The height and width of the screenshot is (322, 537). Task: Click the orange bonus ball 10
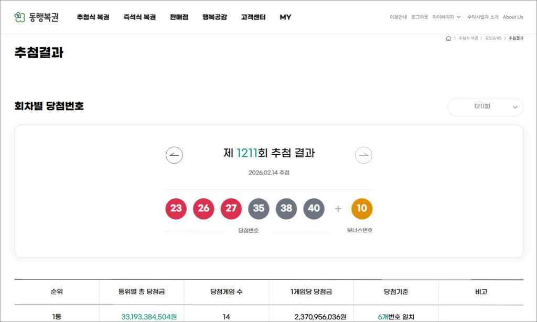(362, 209)
